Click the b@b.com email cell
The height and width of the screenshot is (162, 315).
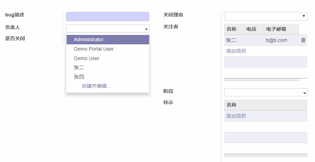tap(282, 40)
